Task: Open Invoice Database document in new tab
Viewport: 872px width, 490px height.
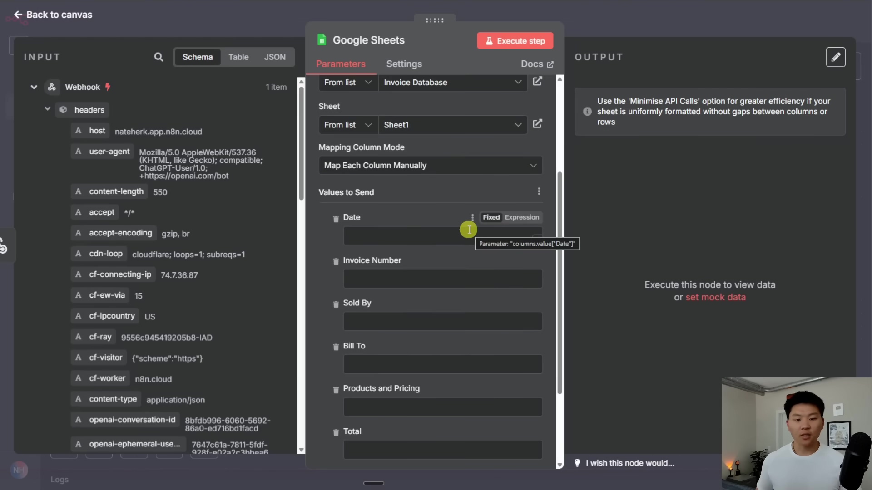Action: click(537, 81)
